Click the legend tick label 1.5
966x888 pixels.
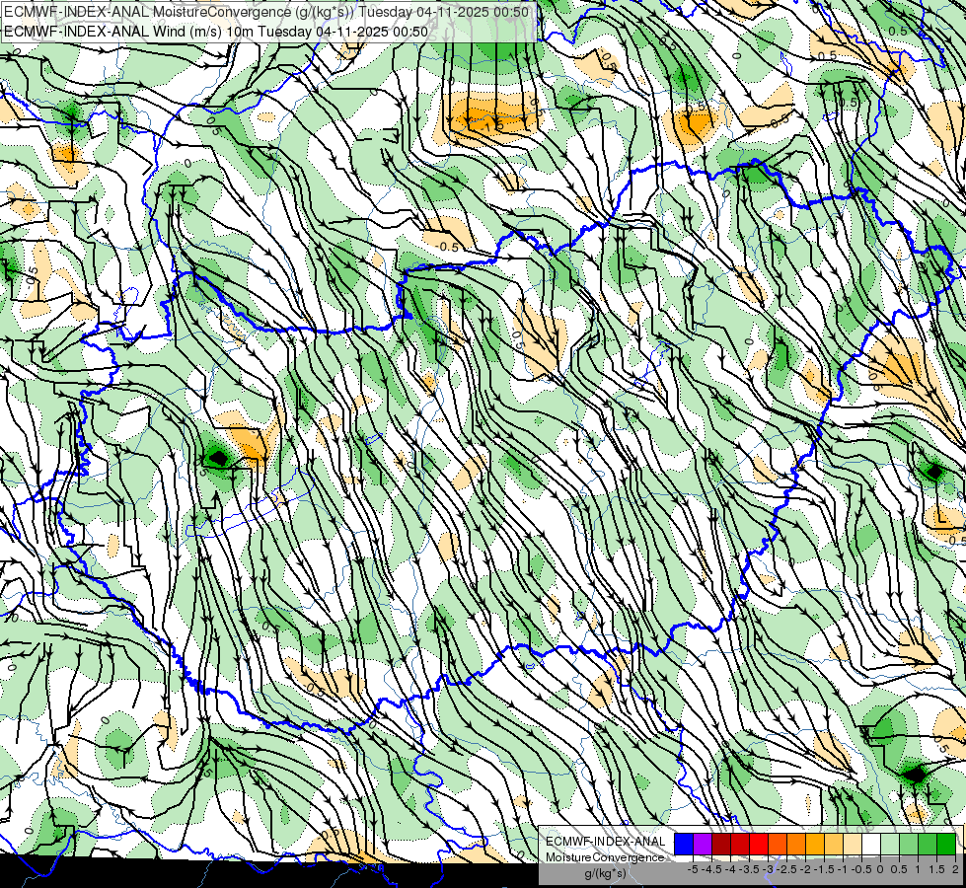936,869
